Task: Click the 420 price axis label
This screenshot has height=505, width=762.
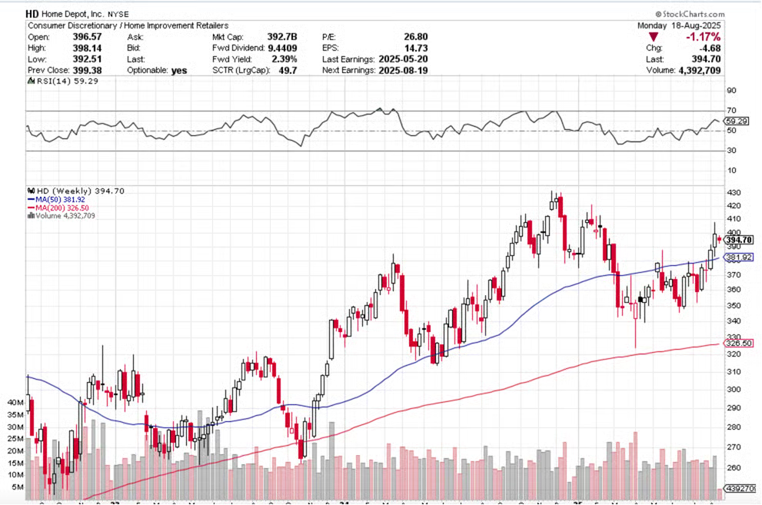Action: point(734,206)
